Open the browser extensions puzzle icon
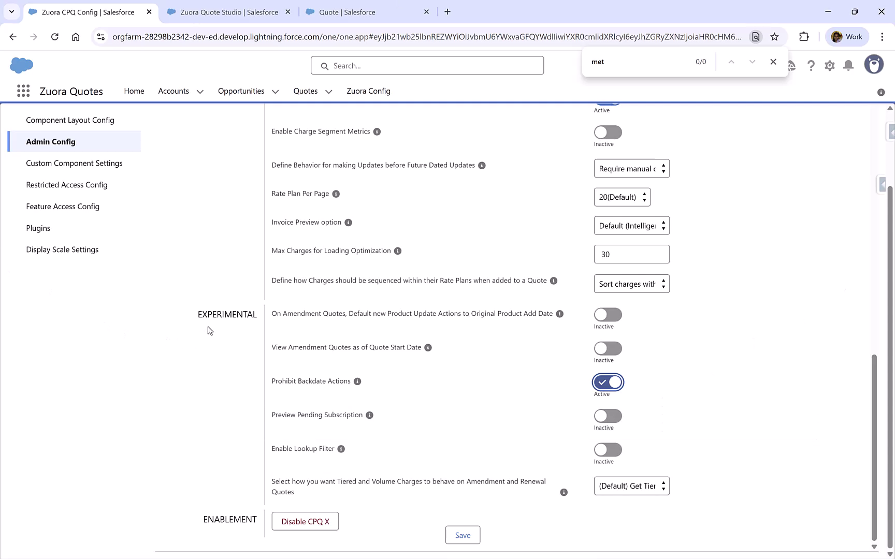The image size is (895, 559). [x=804, y=36]
